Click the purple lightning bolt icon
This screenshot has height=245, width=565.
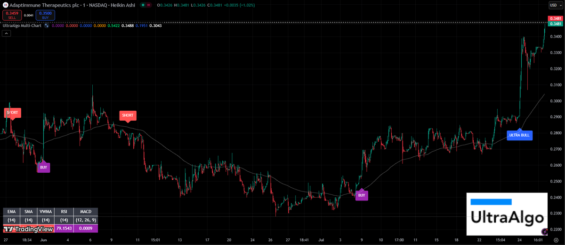[545, 232]
